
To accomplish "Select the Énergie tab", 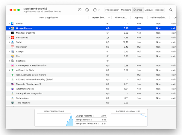I will 138,10.
